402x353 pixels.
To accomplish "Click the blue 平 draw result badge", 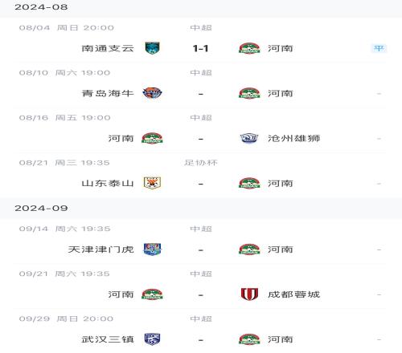I will coord(379,48).
